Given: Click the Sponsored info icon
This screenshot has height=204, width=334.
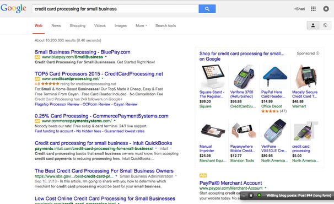Looking at the screenshot, I should tap(317, 53).
